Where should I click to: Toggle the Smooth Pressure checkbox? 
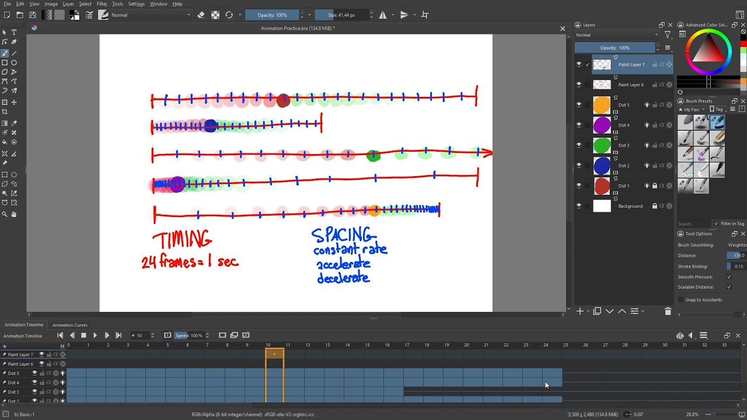click(729, 277)
